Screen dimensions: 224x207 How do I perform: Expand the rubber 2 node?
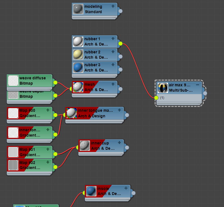113,52
